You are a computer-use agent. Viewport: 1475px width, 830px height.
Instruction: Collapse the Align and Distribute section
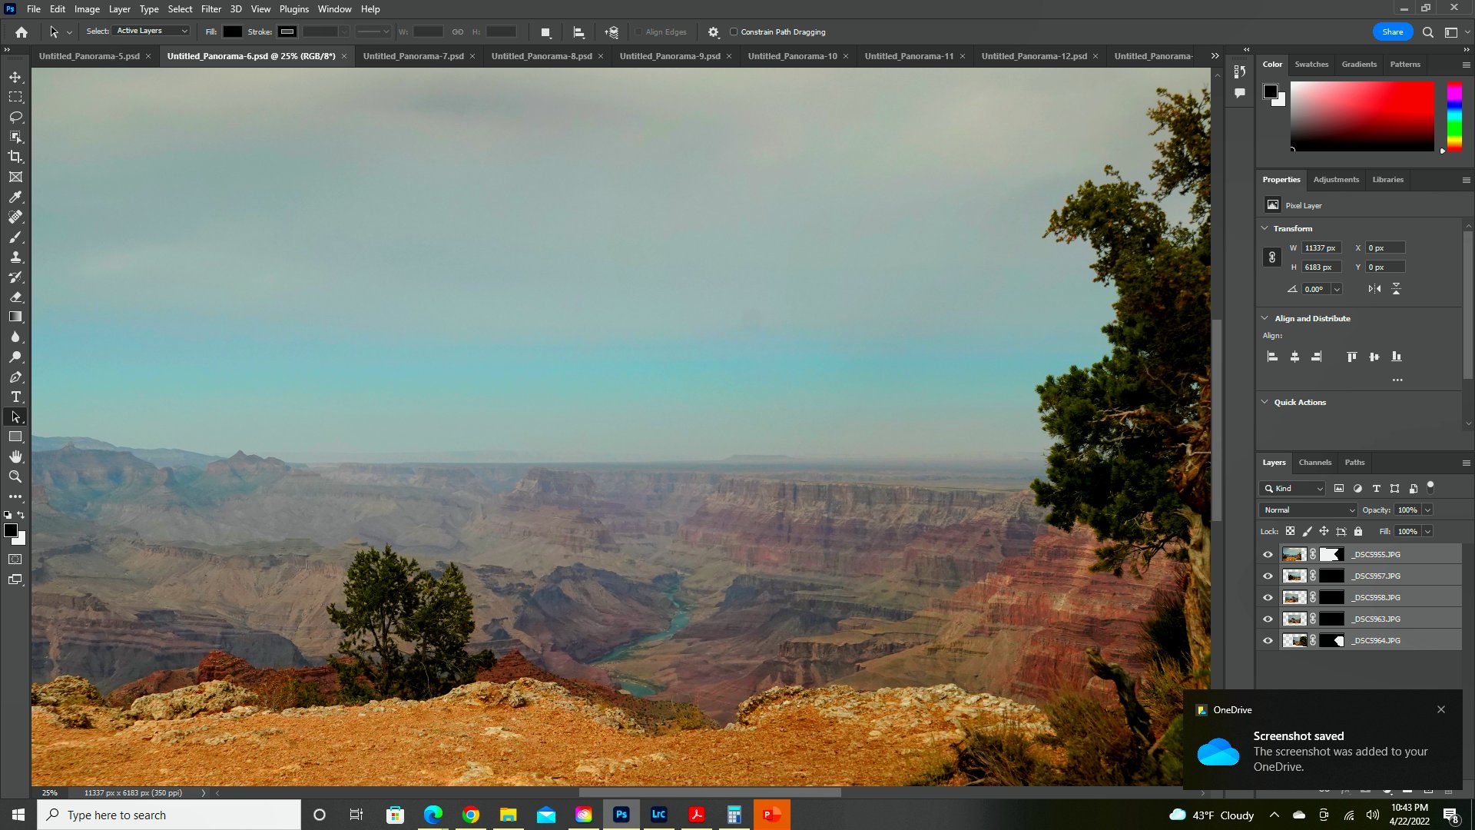click(x=1265, y=318)
